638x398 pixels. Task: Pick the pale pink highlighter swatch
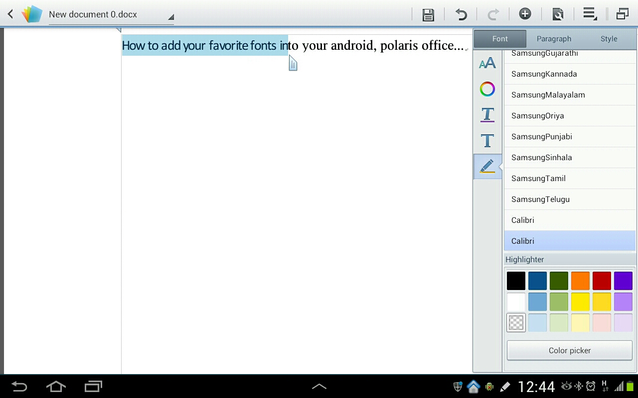pos(602,322)
